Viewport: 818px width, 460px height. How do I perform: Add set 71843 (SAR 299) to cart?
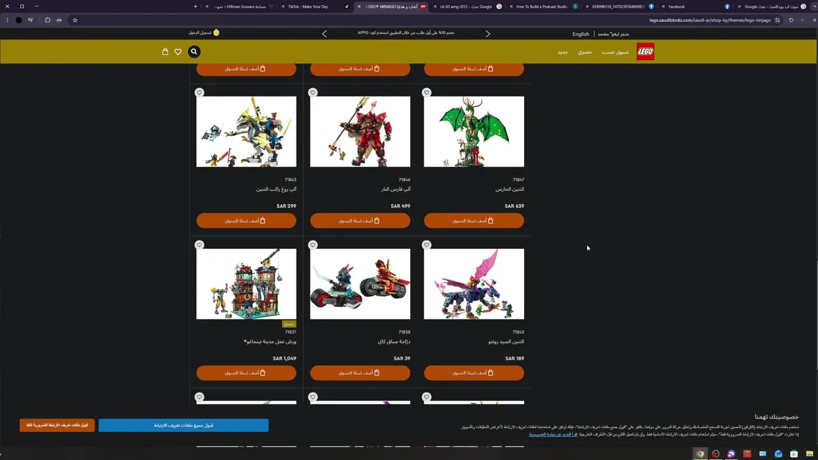pyautogui.click(x=246, y=220)
